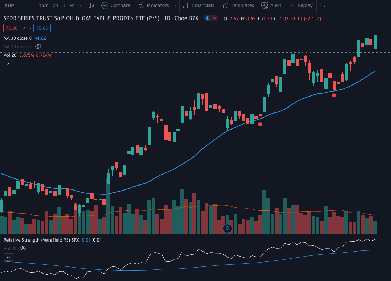
Task: Click the Compare plus icon
Action: click(x=105, y=5)
